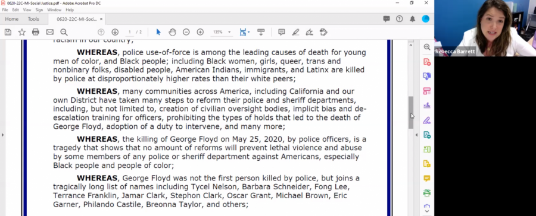Open the Edit menu
This screenshot has height=216, width=536.
pyautogui.click(x=15, y=10)
